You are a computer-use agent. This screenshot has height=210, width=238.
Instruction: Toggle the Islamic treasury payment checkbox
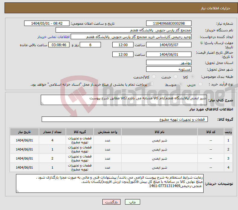152,84
